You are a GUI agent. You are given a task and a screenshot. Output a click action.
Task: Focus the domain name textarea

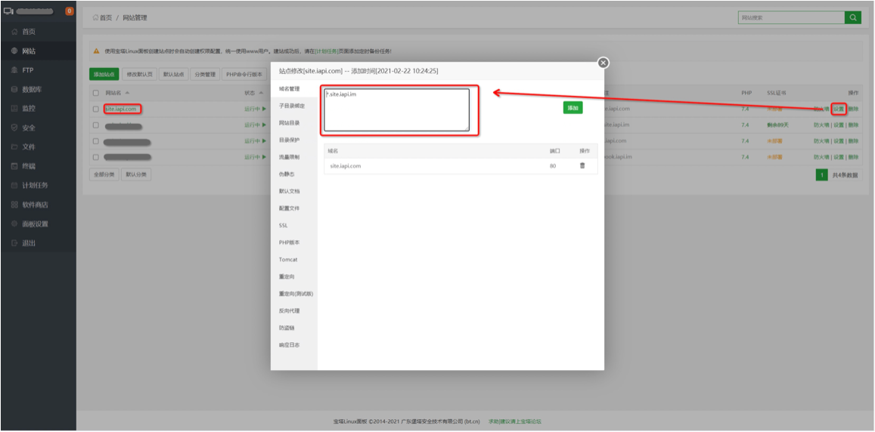click(x=397, y=110)
